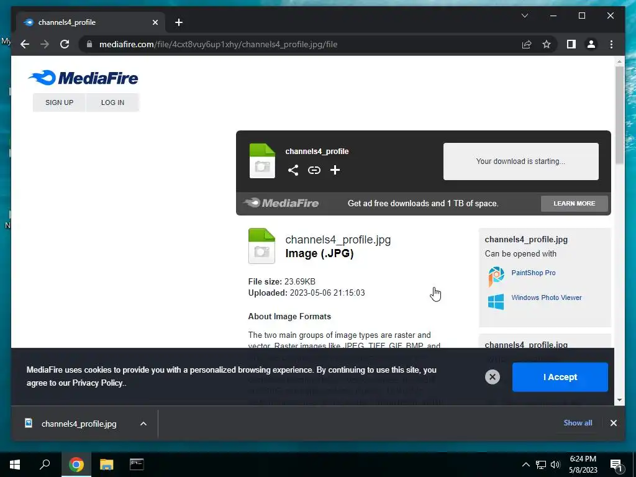This screenshot has width=636, height=477.
Task: Show hidden system tray icons
Action: pyautogui.click(x=525, y=465)
